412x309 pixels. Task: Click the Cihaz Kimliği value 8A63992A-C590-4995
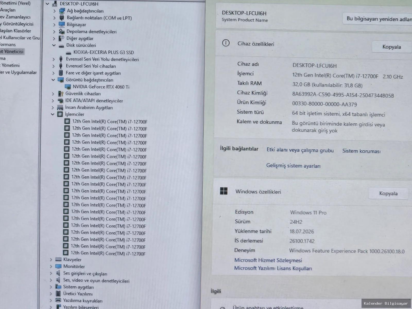point(343,95)
